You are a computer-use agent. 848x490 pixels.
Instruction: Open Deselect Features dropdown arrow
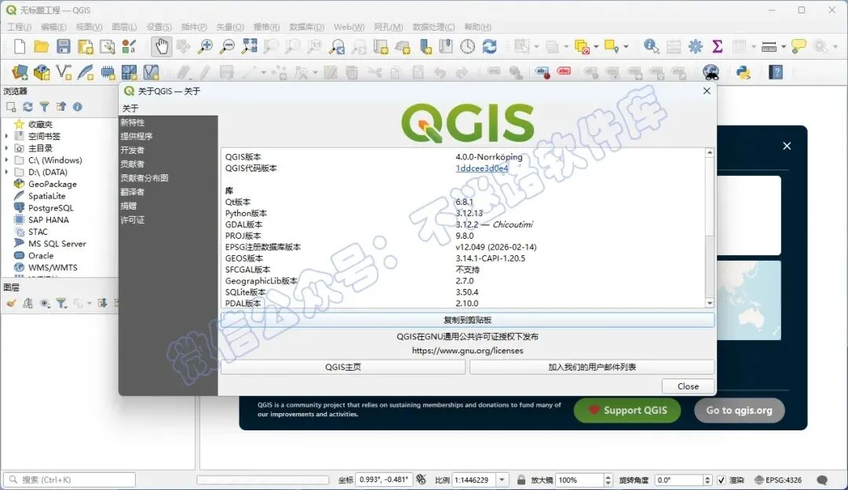(x=596, y=47)
